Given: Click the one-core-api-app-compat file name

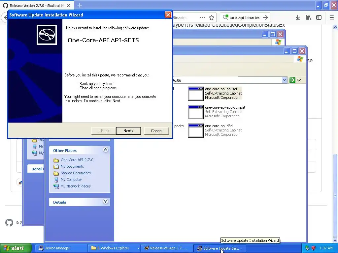Looking at the screenshot, I should 225,107.
